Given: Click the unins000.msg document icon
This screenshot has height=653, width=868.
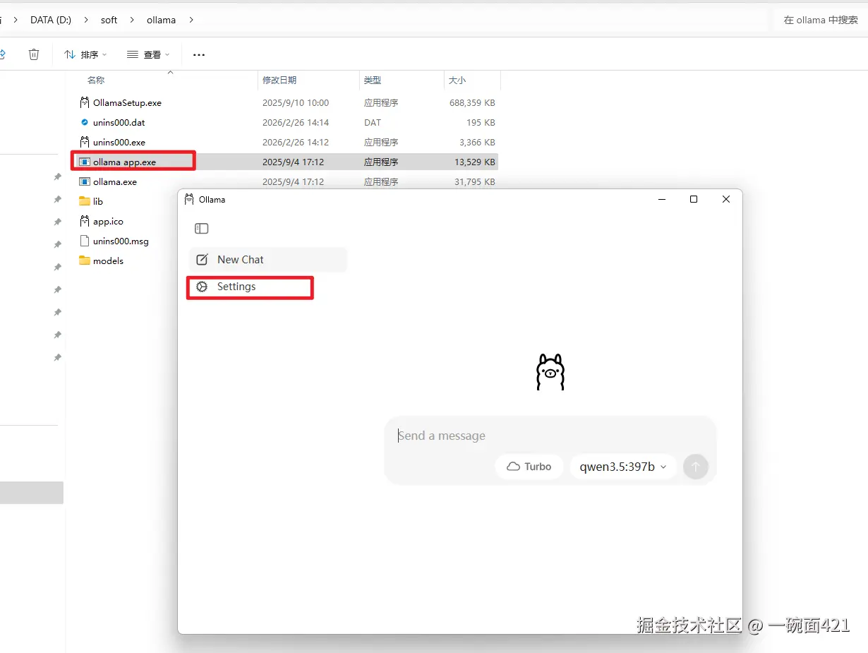Looking at the screenshot, I should coord(85,241).
